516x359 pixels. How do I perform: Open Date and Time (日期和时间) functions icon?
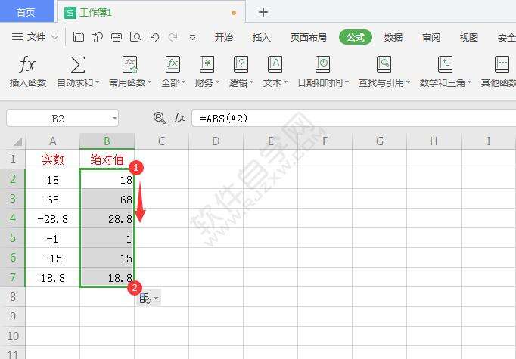point(322,64)
